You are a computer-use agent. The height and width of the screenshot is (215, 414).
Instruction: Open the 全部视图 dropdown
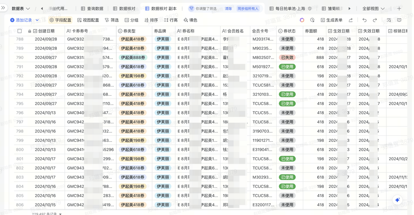pos(373,9)
